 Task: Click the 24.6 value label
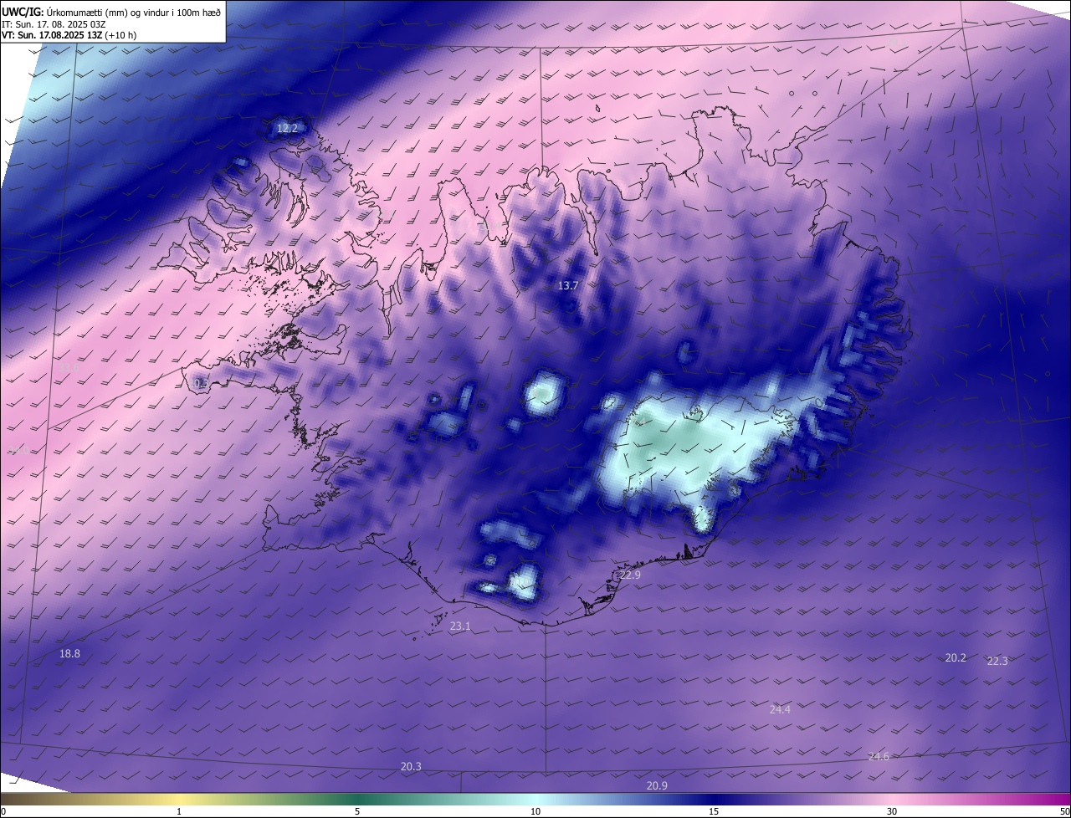(x=879, y=757)
